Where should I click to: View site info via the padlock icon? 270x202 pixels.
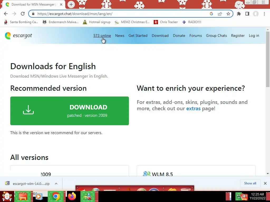(33, 14)
